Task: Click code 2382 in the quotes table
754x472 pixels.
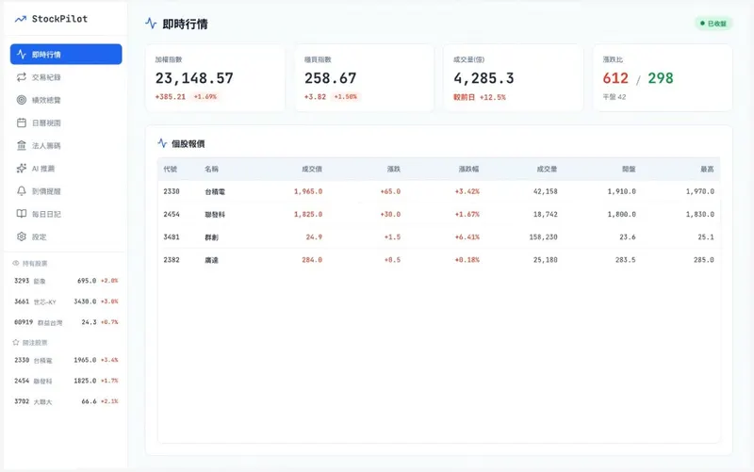Action: point(172,259)
